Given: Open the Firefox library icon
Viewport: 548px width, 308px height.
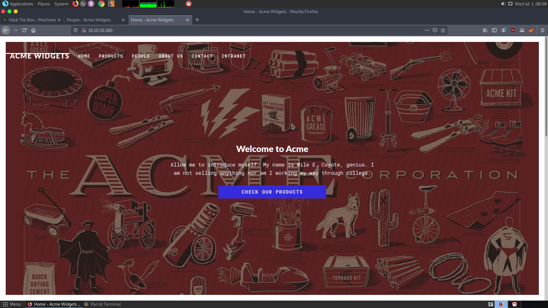Looking at the screenshot, I should tap(485, 30).
